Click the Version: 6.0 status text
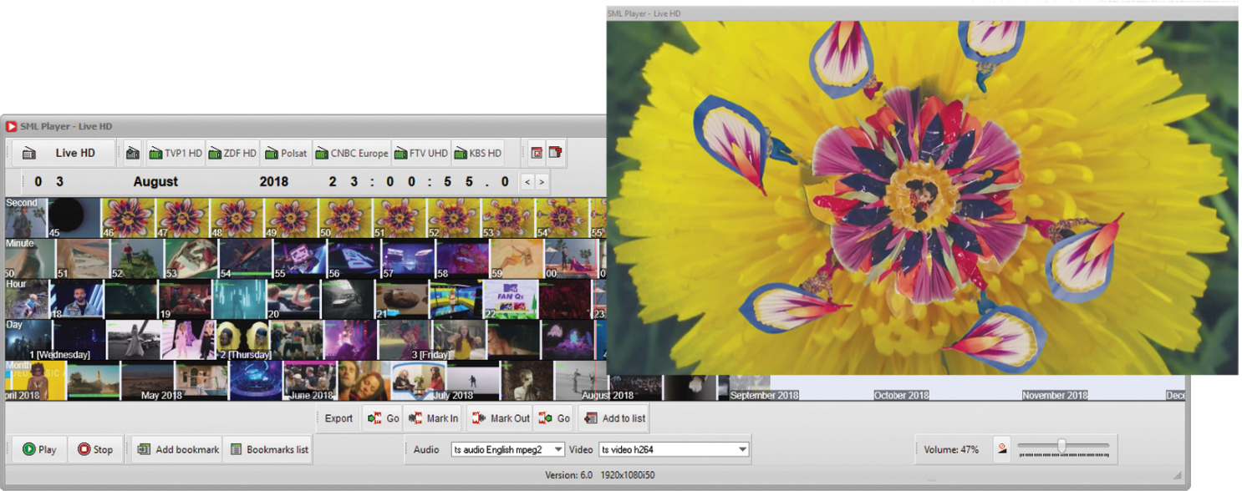This screenshot has height=491, width=1242. pyautogui.click(x=568, y=474)
